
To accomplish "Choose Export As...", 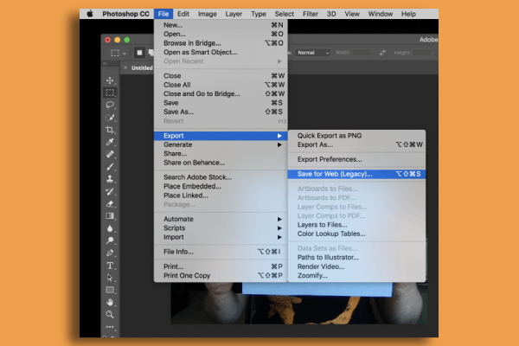I will [x=356, y=144].
